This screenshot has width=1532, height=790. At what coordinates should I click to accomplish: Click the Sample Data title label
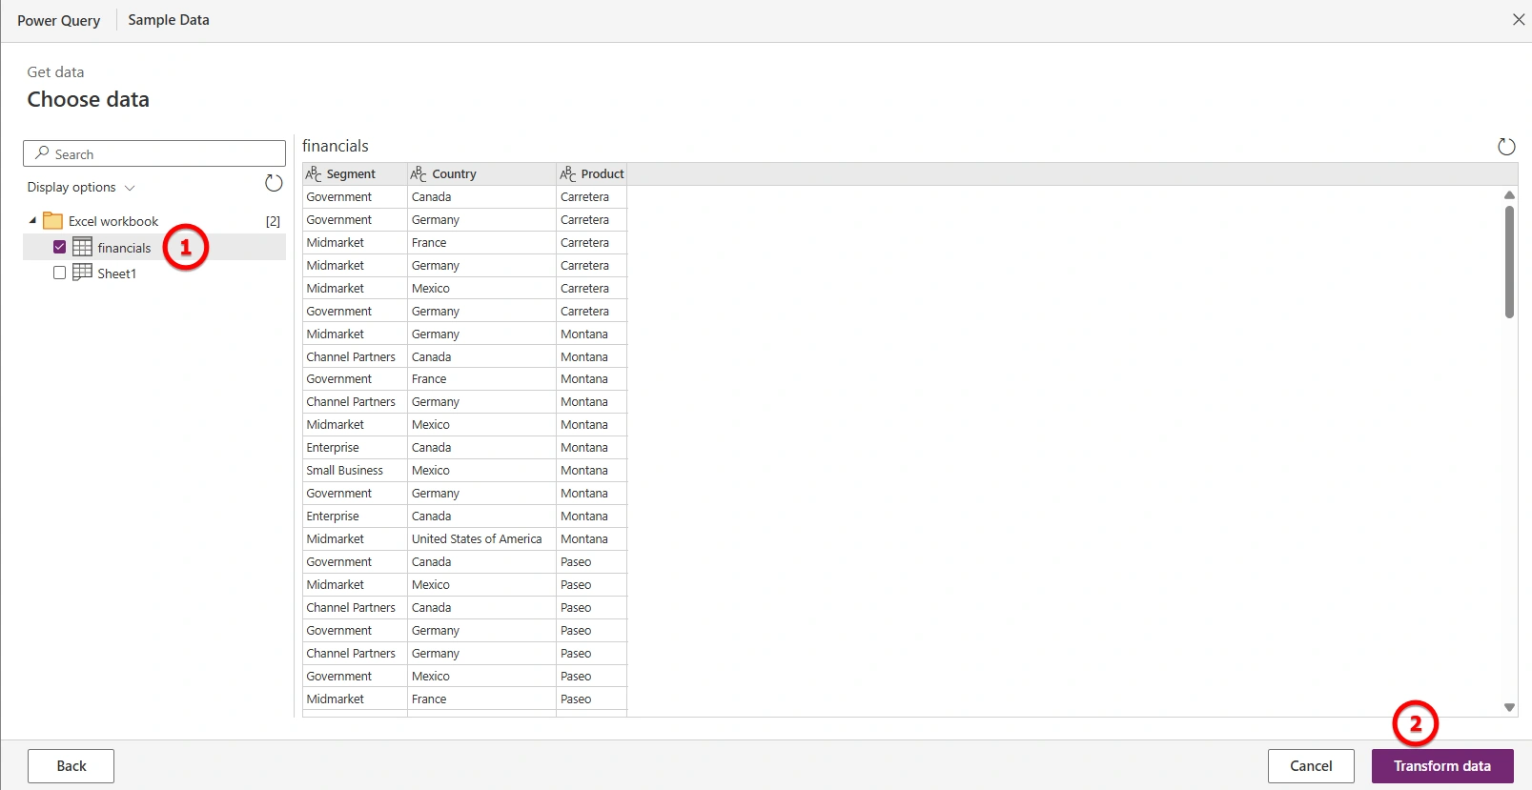(x=169, y=19)
